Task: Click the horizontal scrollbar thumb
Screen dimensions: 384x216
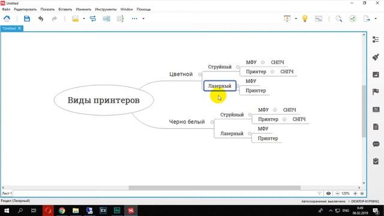Action: tap(215, 188)
